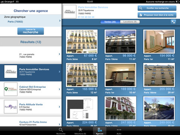Click magnifier icon in Confier ma recherche

click(141, 8)
